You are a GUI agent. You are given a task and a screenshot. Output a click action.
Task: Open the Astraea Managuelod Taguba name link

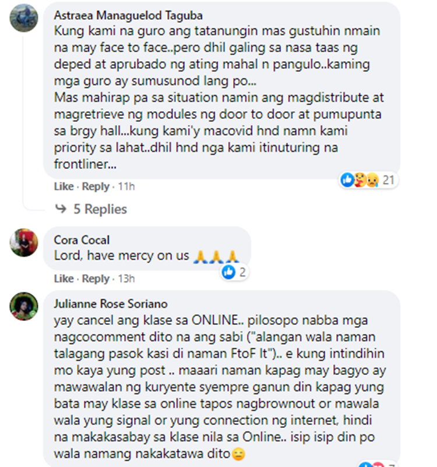pos(128,16)
